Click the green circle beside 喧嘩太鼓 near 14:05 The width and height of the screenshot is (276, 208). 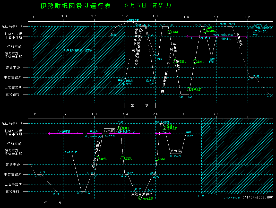(x=189, y=89)
